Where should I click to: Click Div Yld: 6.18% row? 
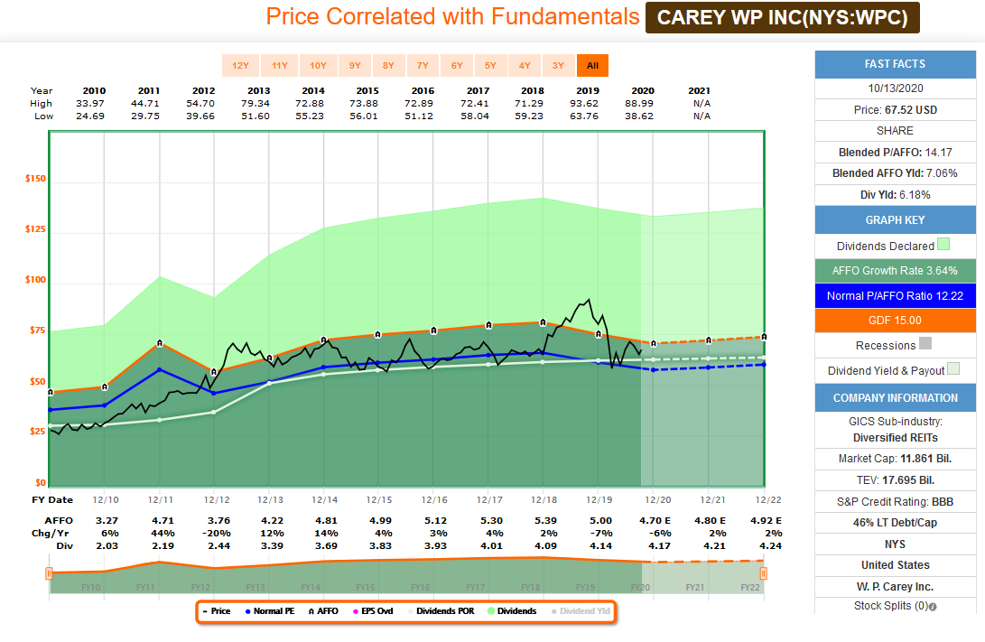[x=896, y=195]
